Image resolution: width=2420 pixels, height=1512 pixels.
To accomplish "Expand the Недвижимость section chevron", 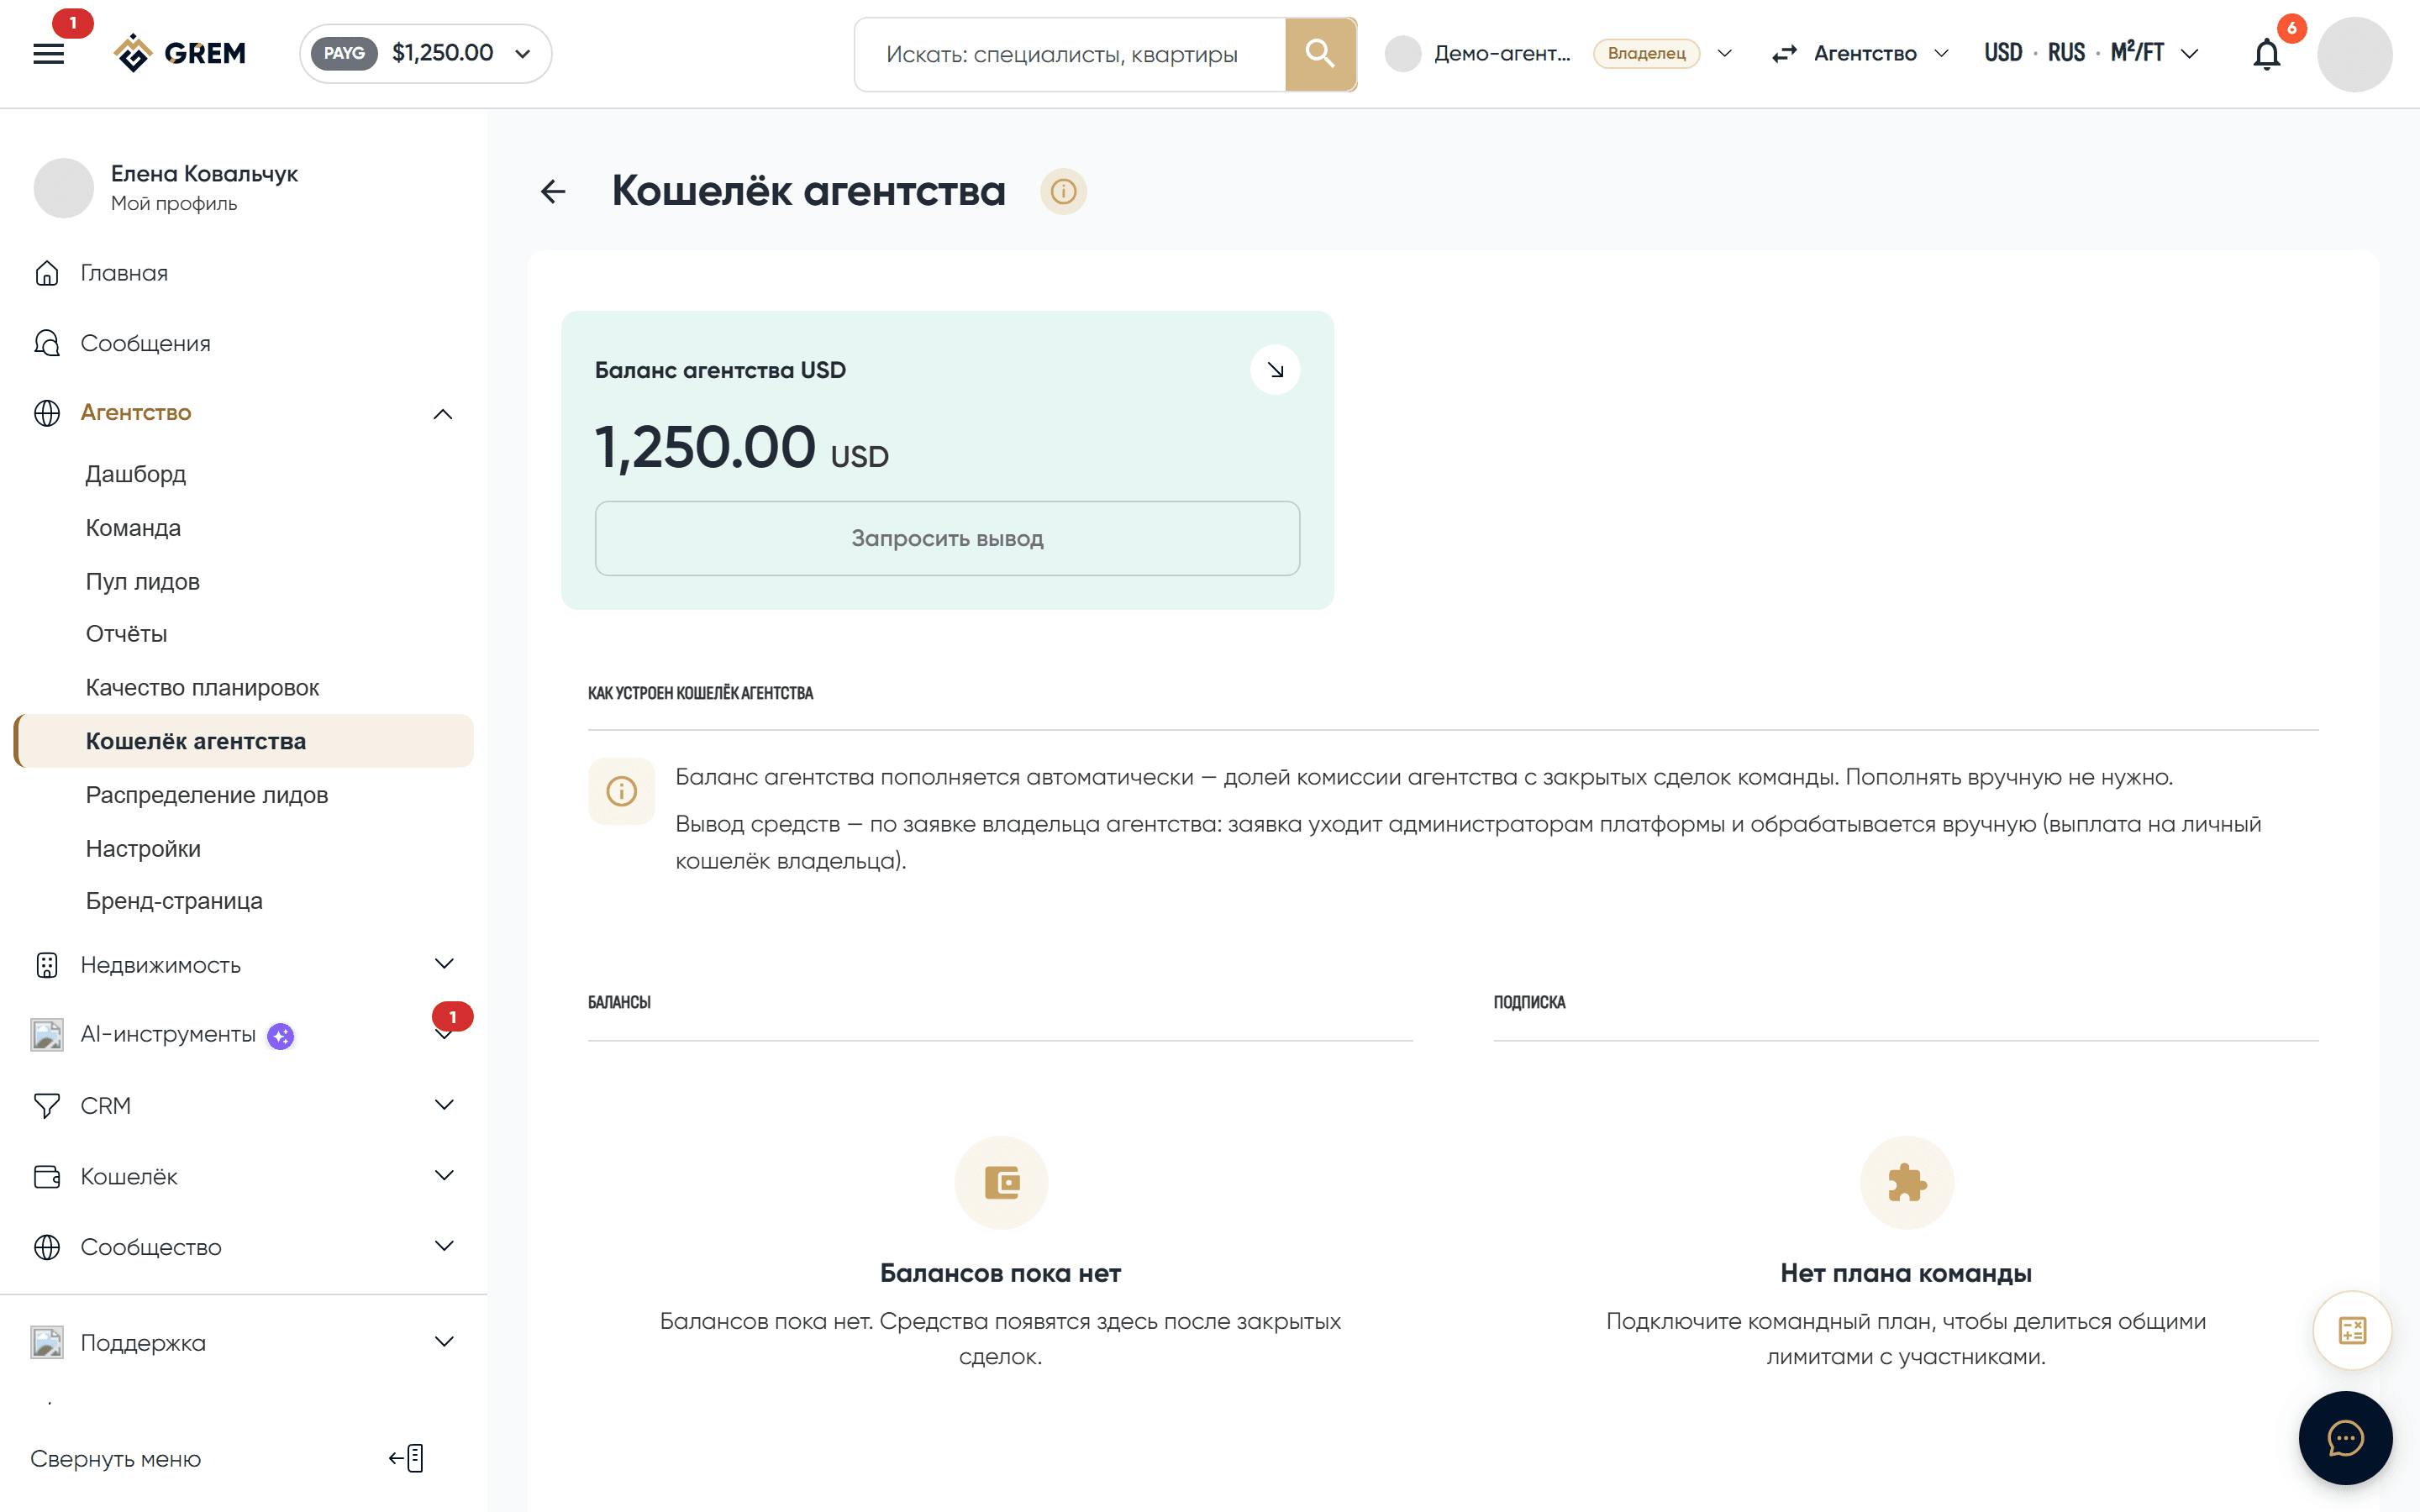I will click(x=444, y=964).
